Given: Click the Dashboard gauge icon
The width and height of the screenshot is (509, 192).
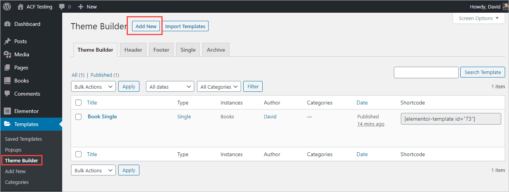Looking at the screenshot, I should 7,24.
